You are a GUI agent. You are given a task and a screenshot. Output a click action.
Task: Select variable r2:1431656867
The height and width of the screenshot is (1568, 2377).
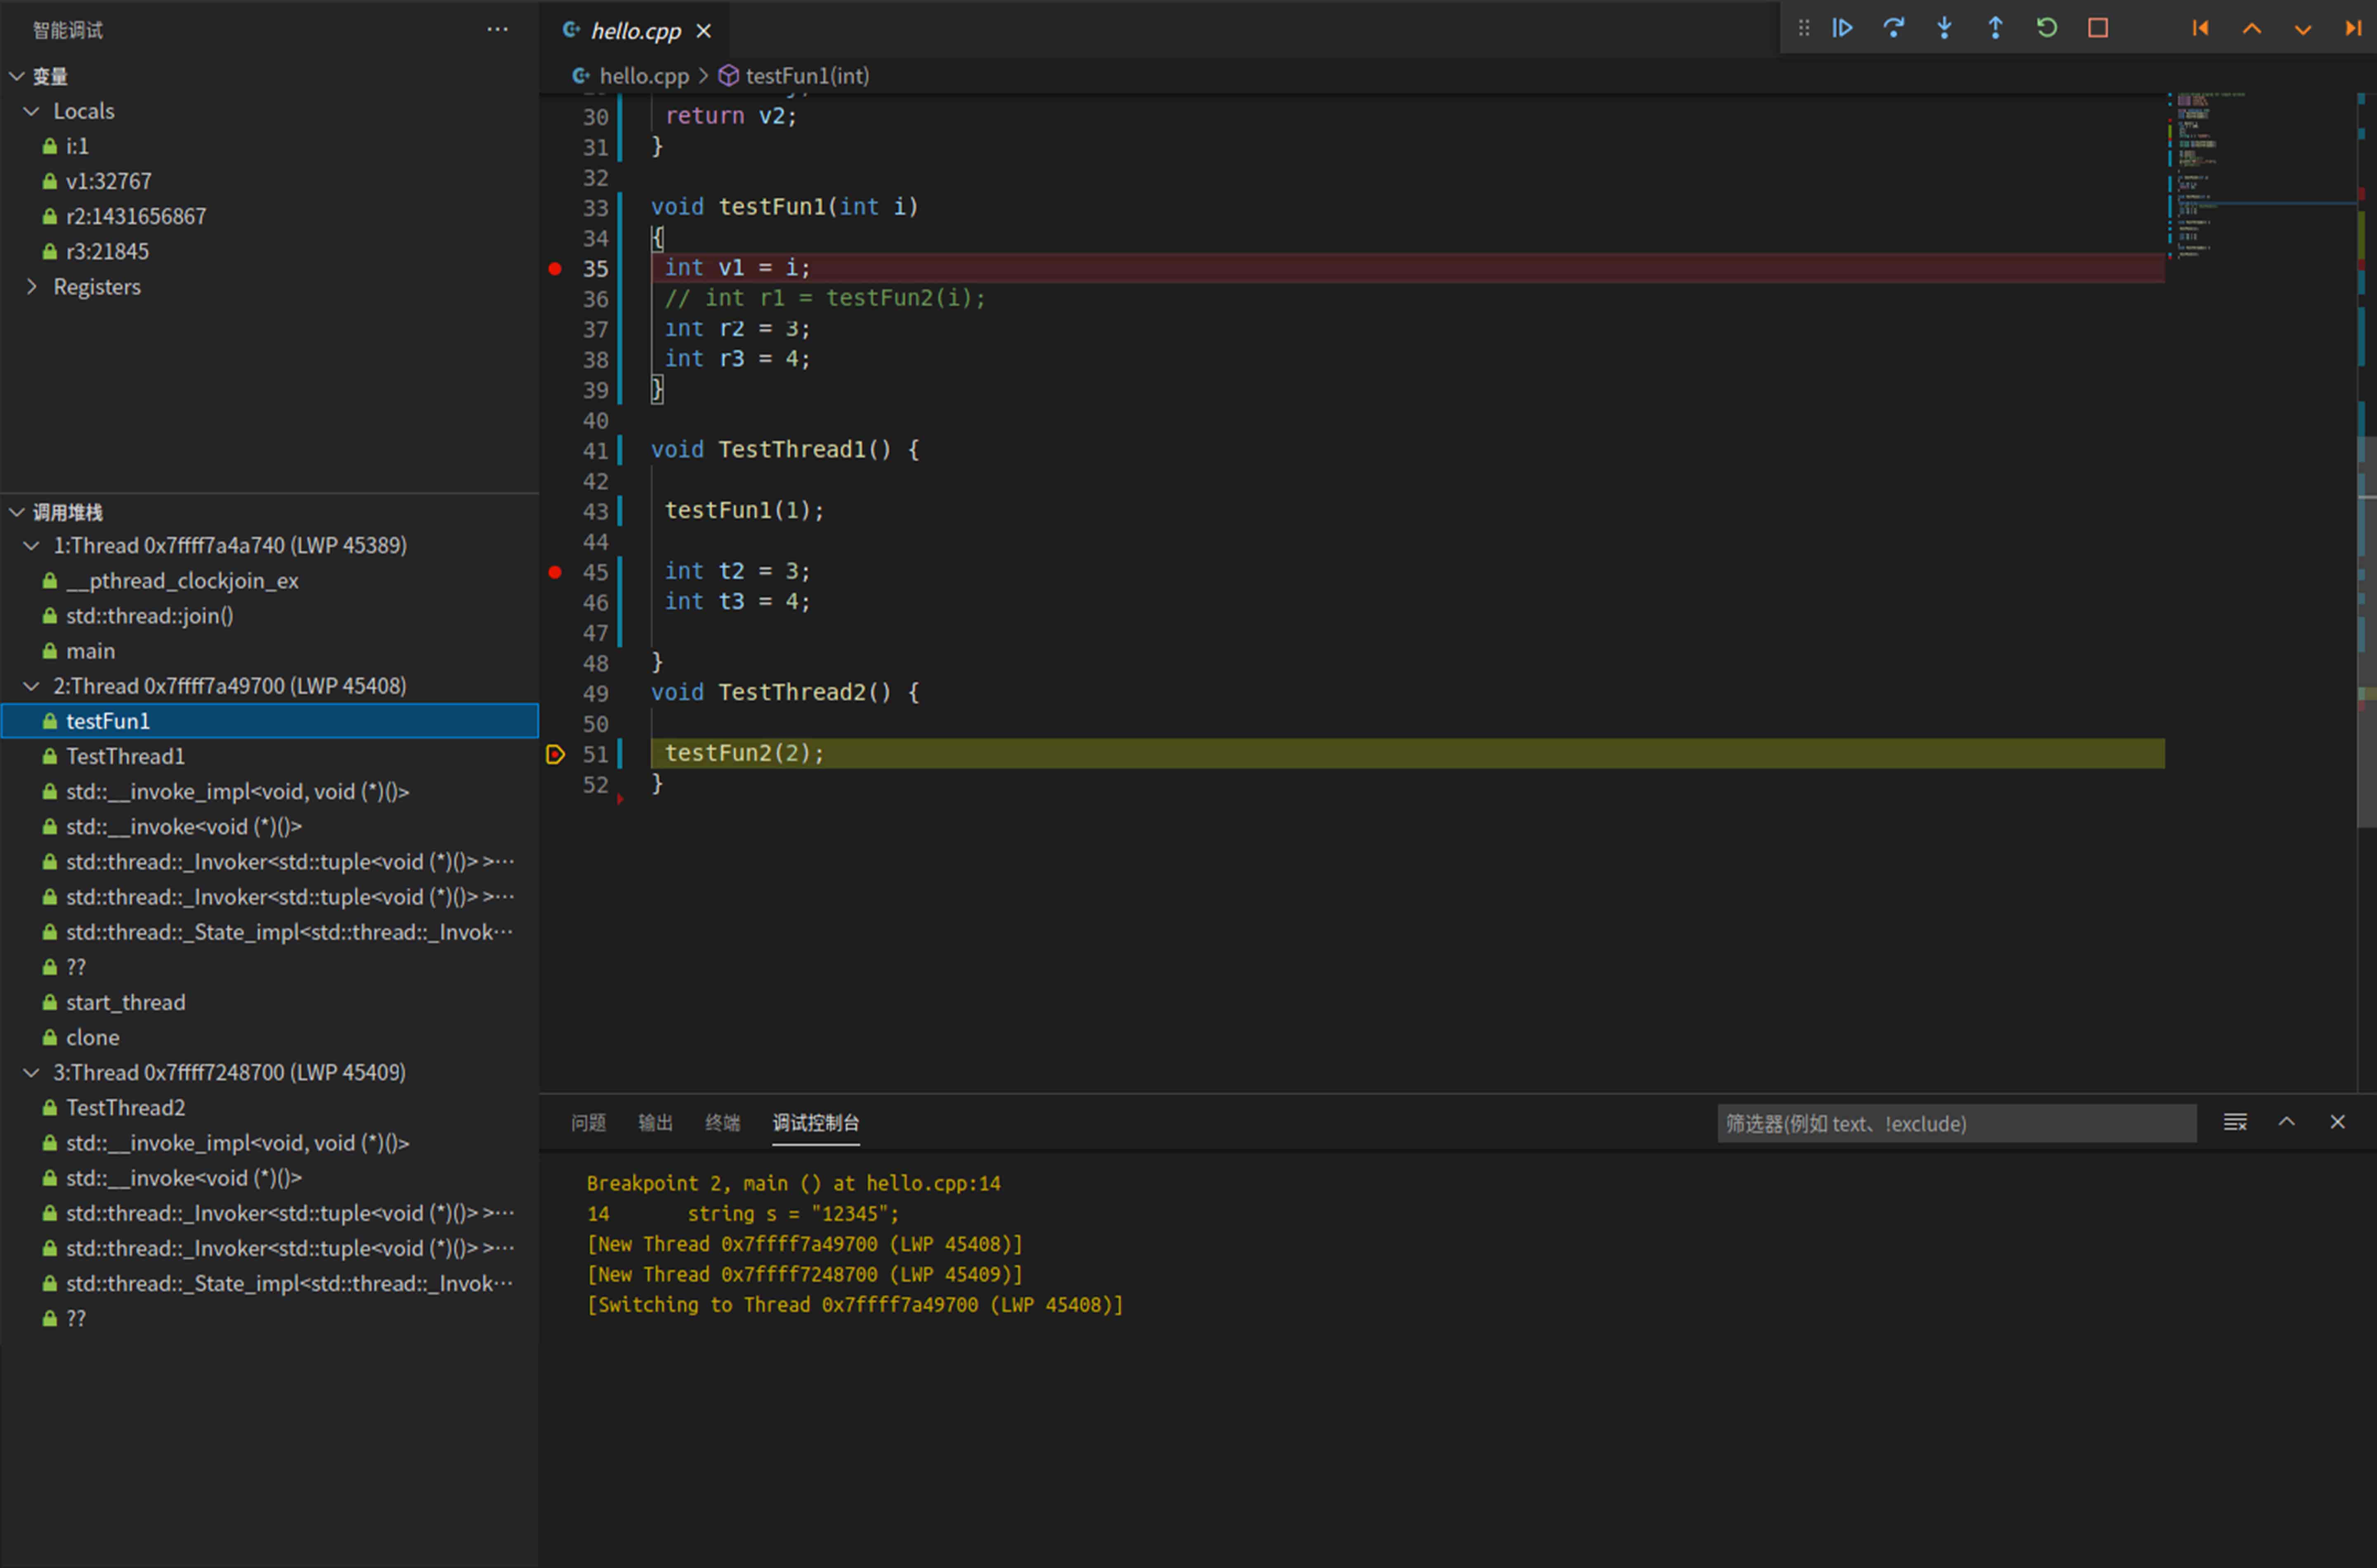click(270, 216)
